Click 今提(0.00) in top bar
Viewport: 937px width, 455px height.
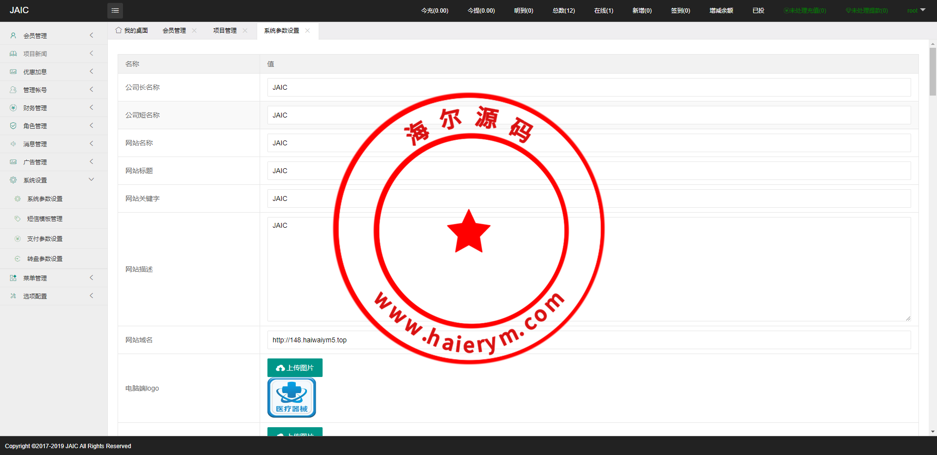(x=481, y=10)
